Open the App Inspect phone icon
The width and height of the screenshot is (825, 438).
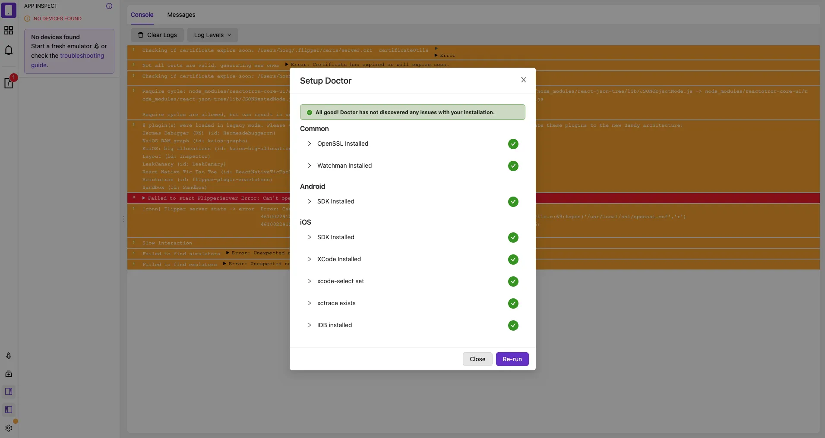(x=9, y=10)
